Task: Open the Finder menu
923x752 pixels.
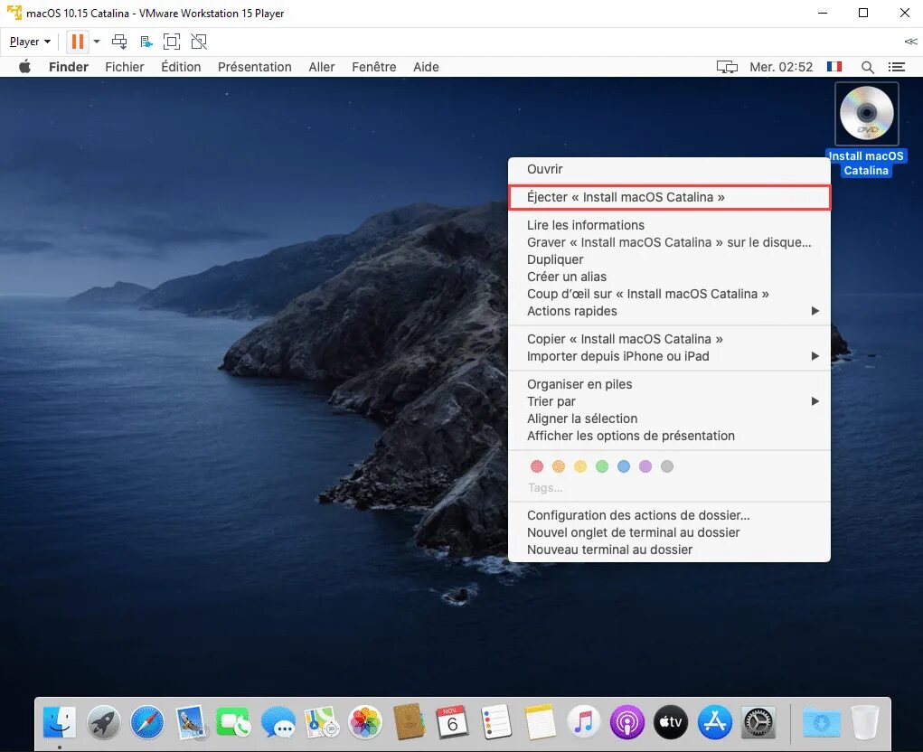Action: tap(69, 67)
